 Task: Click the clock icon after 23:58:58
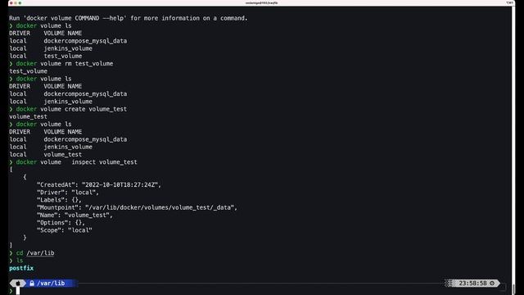[492, 284]
